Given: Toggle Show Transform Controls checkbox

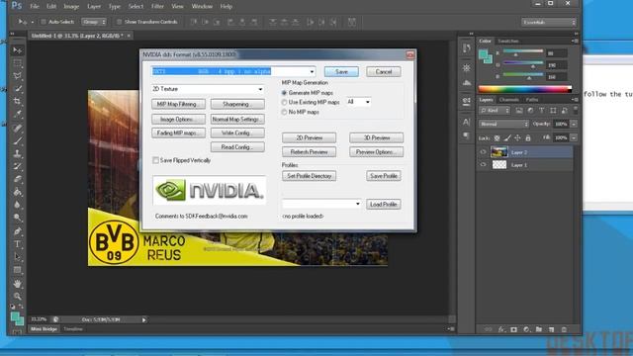Looking at the screenshot, I should 119,22.
